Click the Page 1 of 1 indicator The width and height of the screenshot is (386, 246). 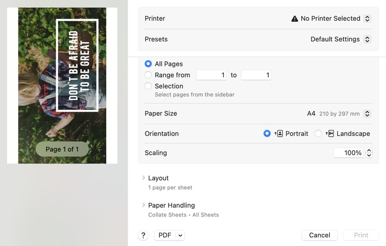point(62,149)
